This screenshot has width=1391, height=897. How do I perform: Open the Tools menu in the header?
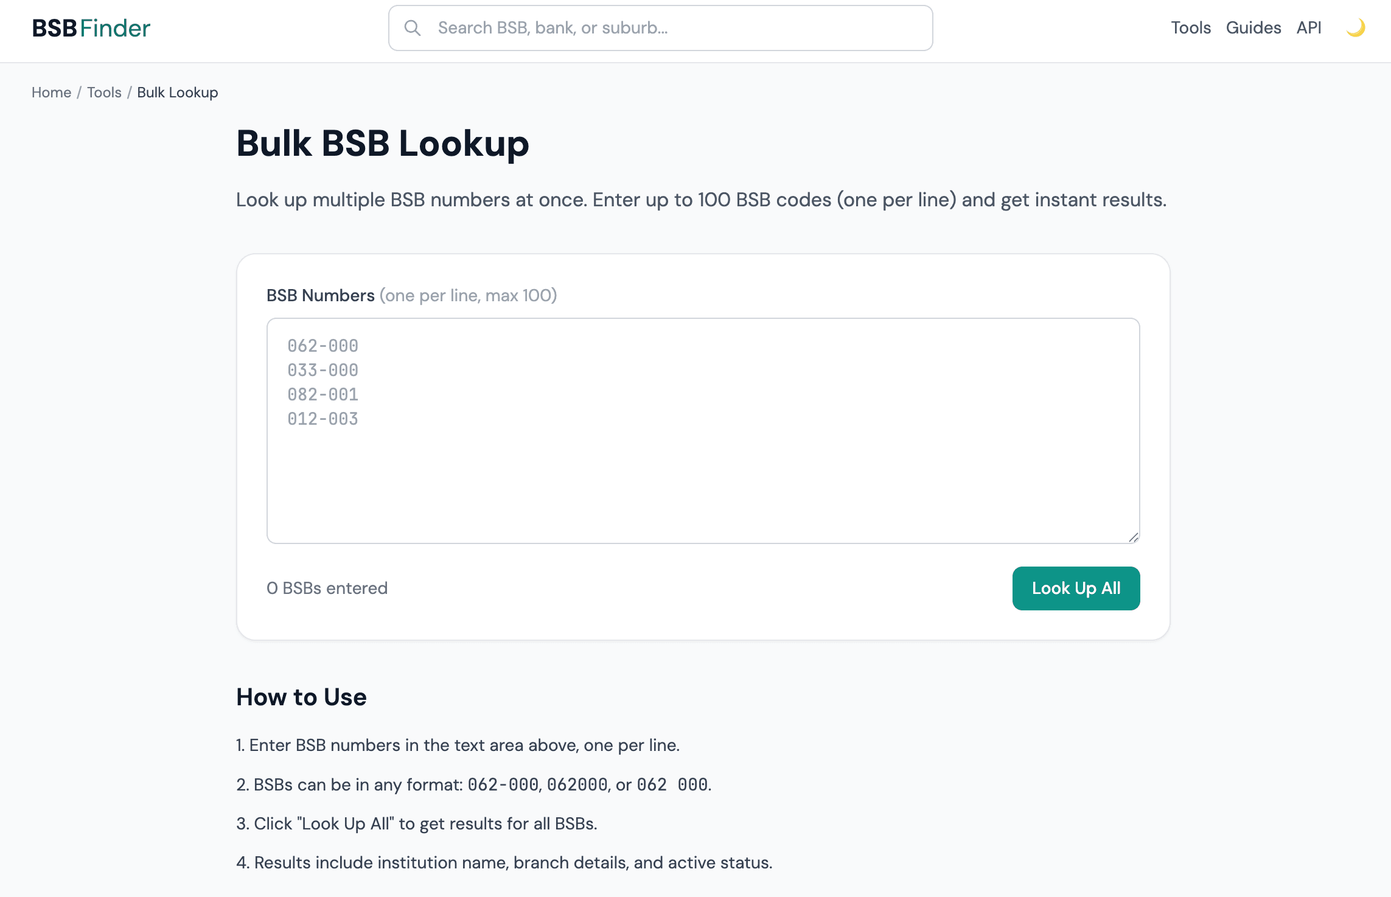tap(1191, 27)
